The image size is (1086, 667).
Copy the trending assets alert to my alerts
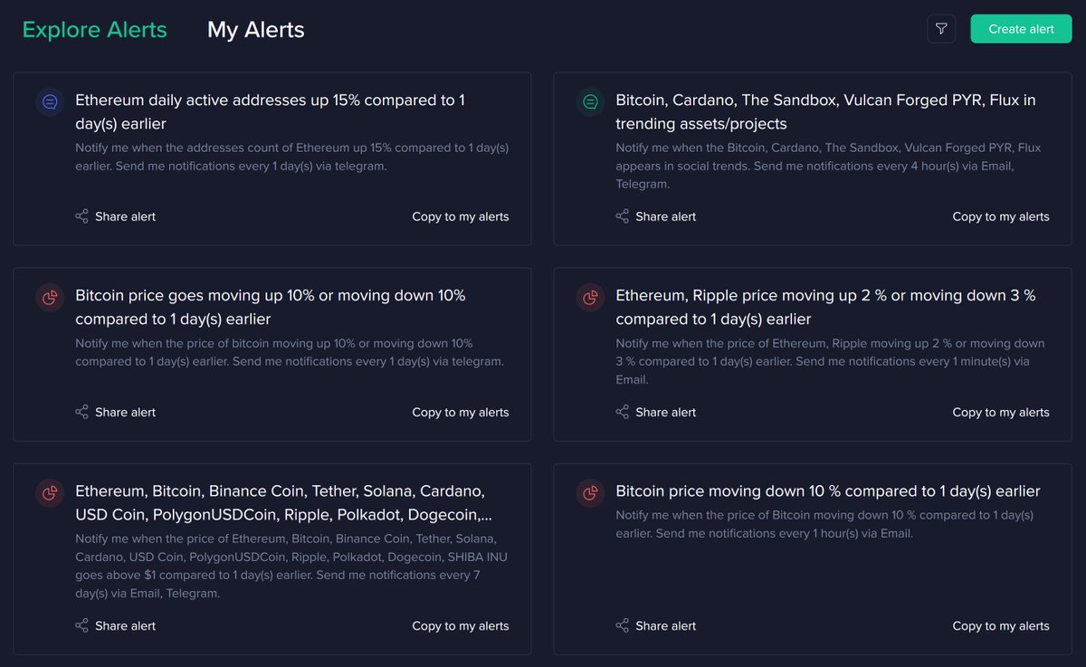(1001, 216)
